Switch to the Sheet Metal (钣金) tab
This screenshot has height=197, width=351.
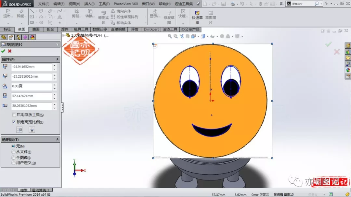[x=50, y=29]
